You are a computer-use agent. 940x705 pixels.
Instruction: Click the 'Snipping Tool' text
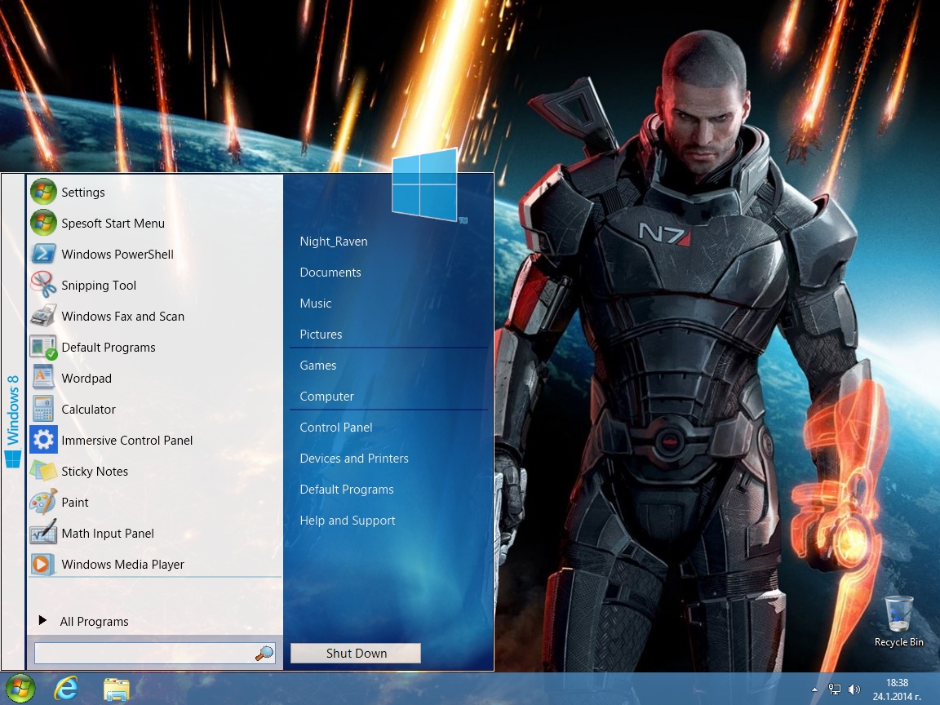click(x=99, y=286)
